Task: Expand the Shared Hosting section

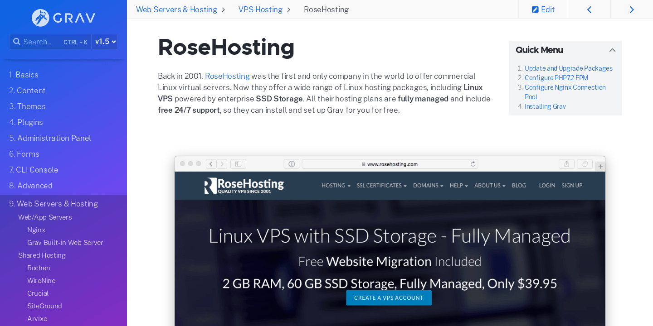Action: pyautogui.click(x=42, y=255)
